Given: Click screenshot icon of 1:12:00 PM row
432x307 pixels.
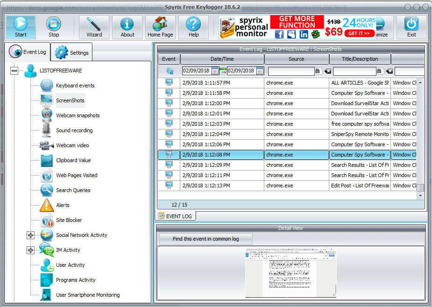Looking at the screenshot, I should 169,103.
